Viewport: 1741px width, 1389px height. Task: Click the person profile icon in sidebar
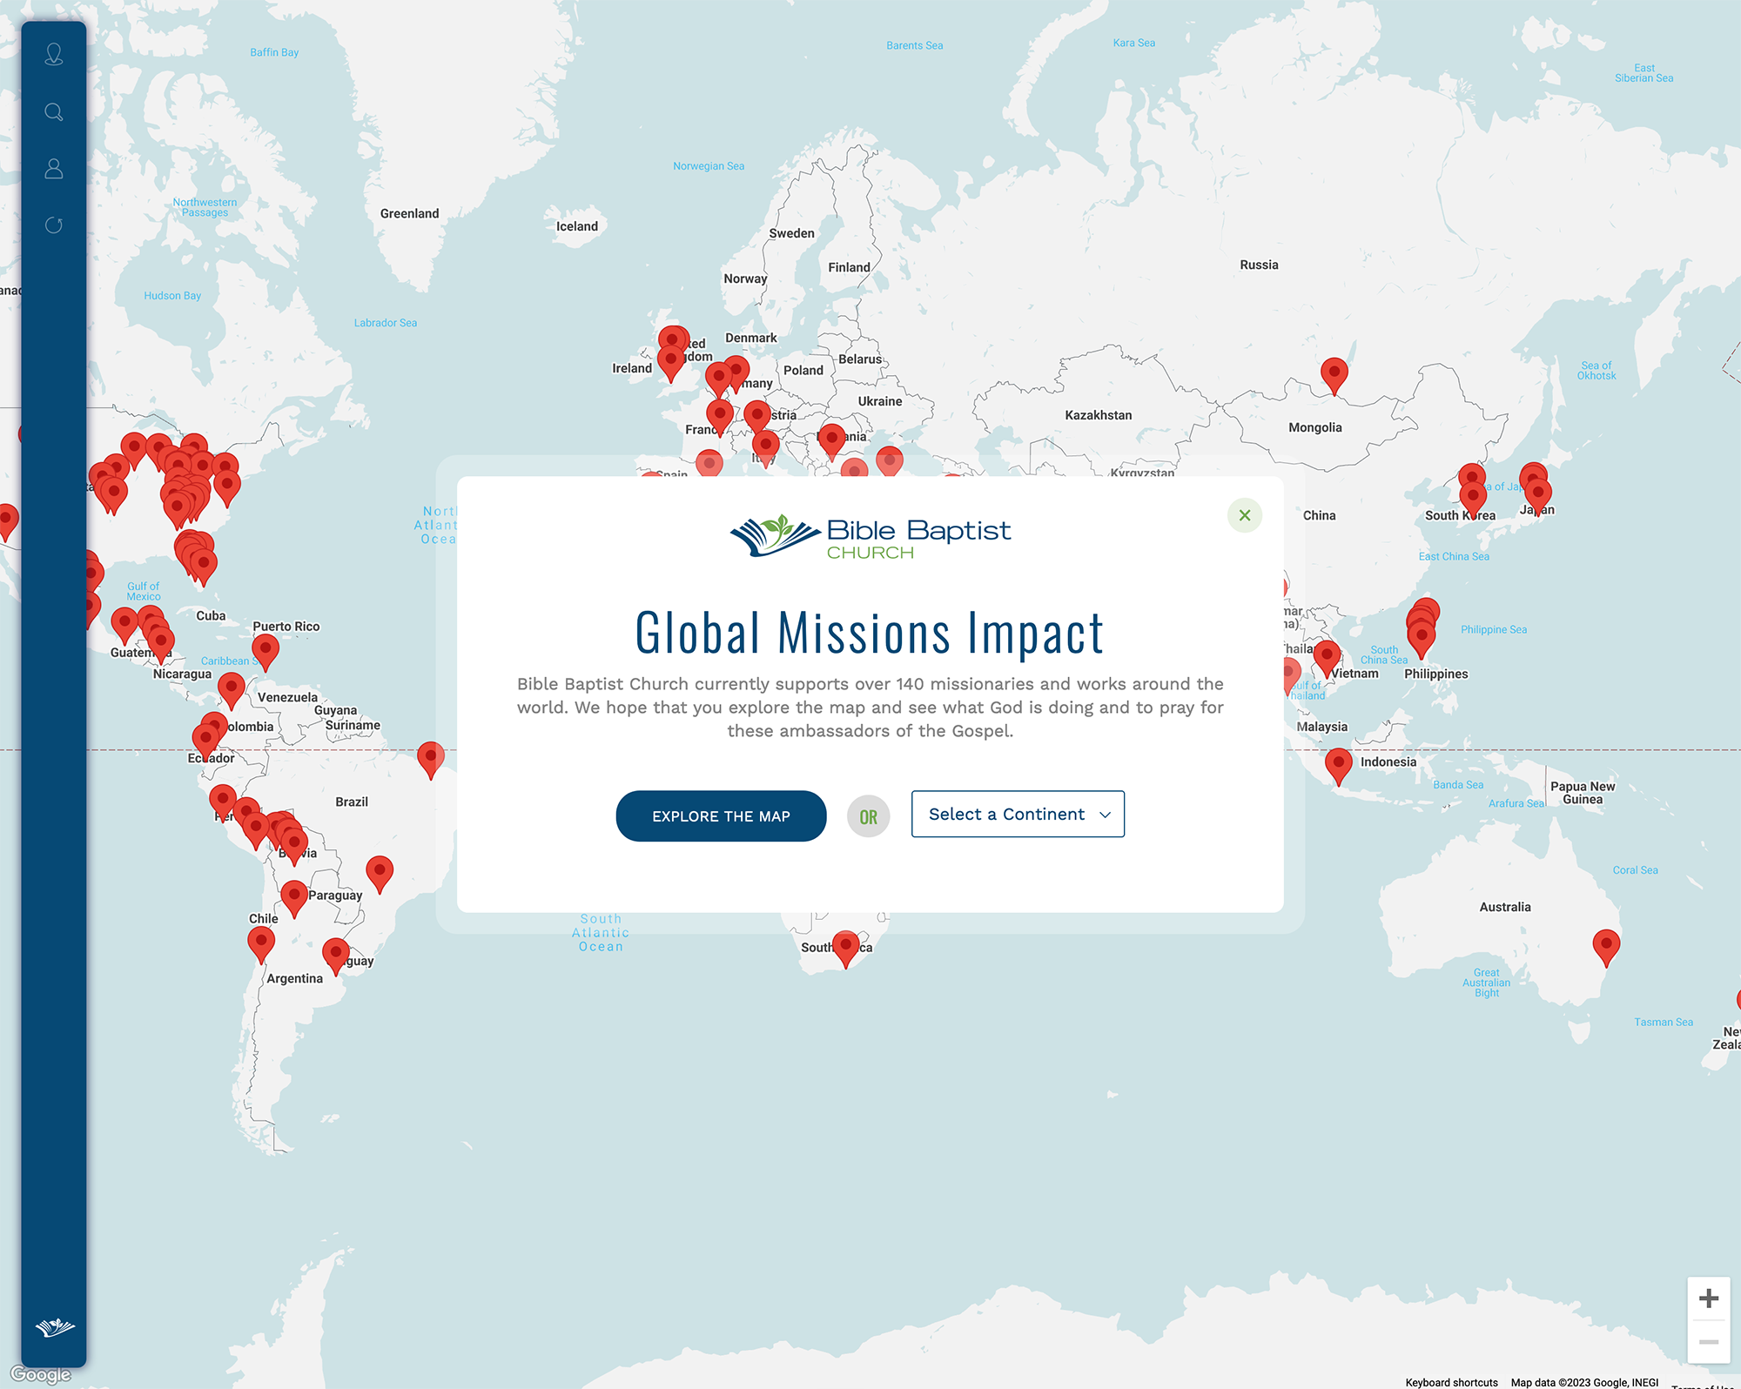pyautogui.click(x=54, y=169)
